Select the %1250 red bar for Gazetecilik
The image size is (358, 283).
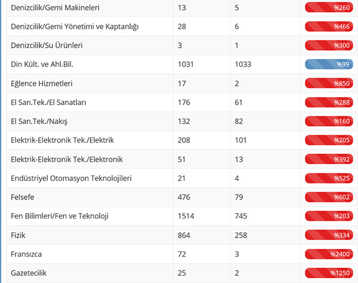[330, 273]
